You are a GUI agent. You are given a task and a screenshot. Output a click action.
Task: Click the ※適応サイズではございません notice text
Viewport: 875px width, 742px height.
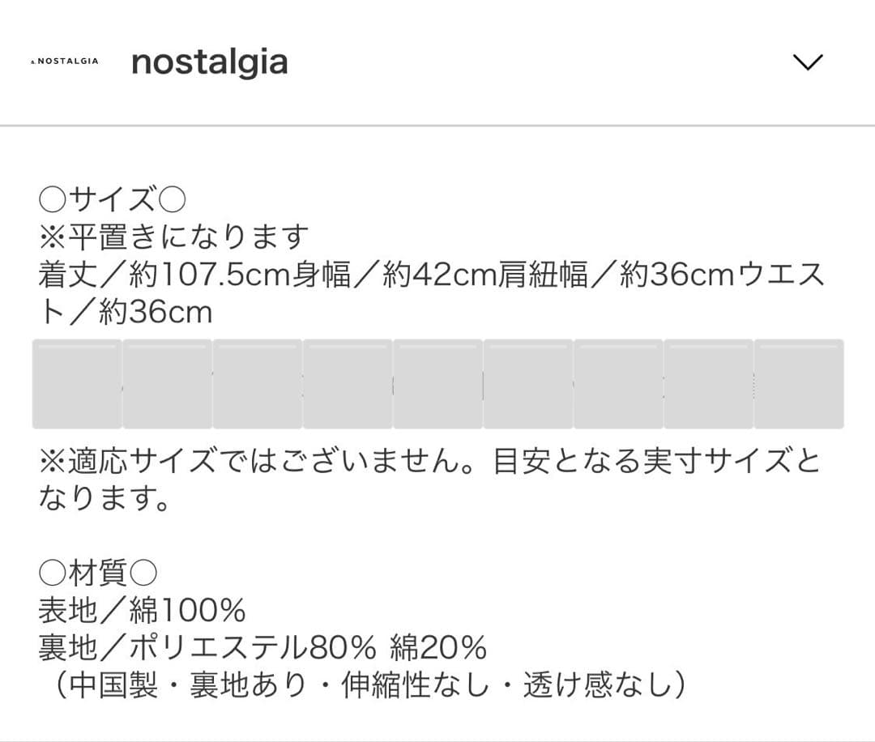tap(429, 462)
